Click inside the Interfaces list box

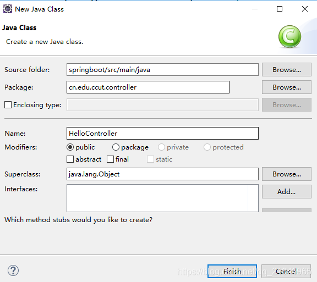pyautogui.click(x=162, y=198)
